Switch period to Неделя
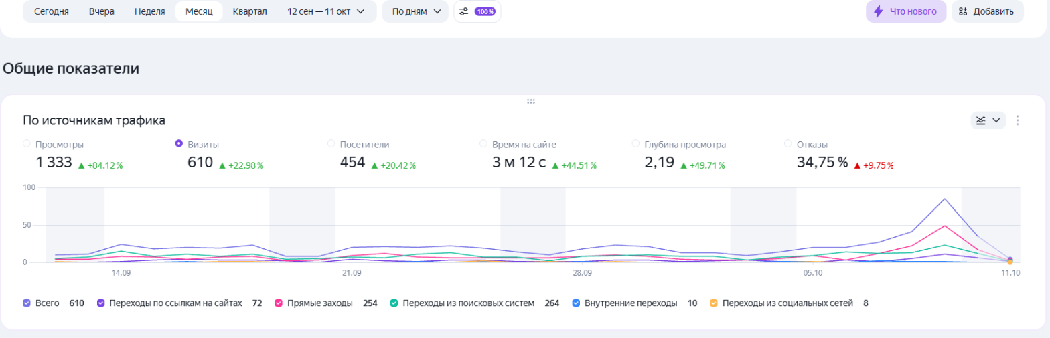 [149, 11]
